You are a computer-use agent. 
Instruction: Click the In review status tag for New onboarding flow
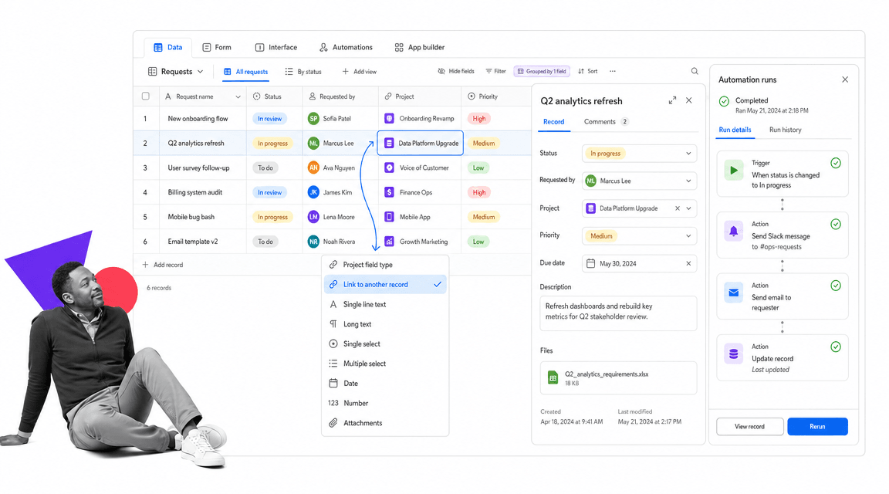coord(270,119)
